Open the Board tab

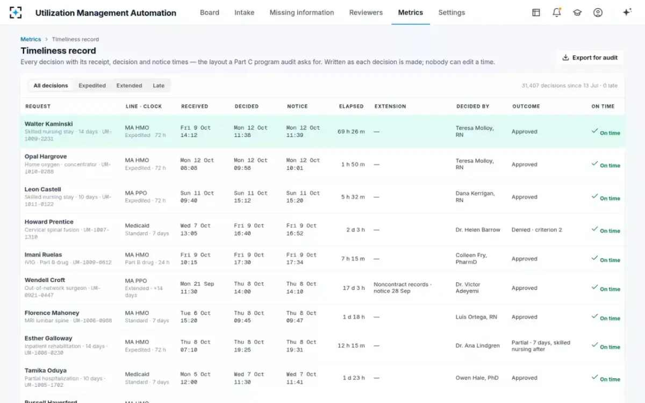210,12
